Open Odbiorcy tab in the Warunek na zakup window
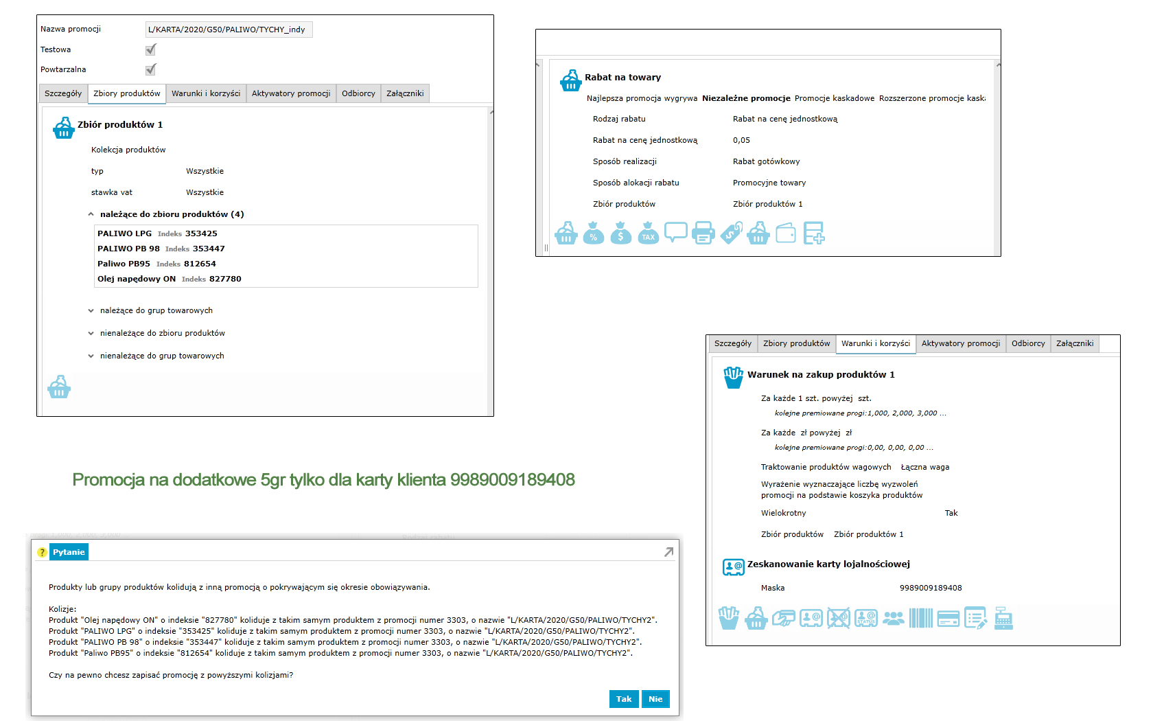The height and width of the screenshot is (721, 1153). (1028, 343)
